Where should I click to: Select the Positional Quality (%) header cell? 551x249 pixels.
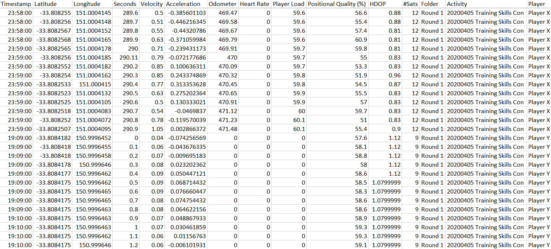[337, 4]
